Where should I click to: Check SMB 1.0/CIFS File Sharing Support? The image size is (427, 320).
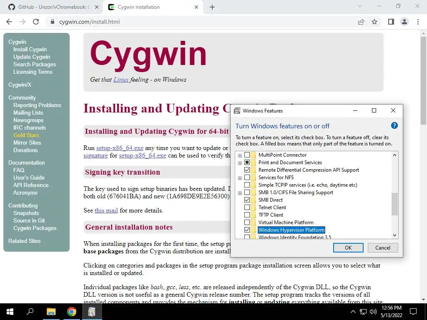point(247,192)
